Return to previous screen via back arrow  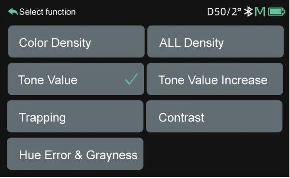pos(13,12)
